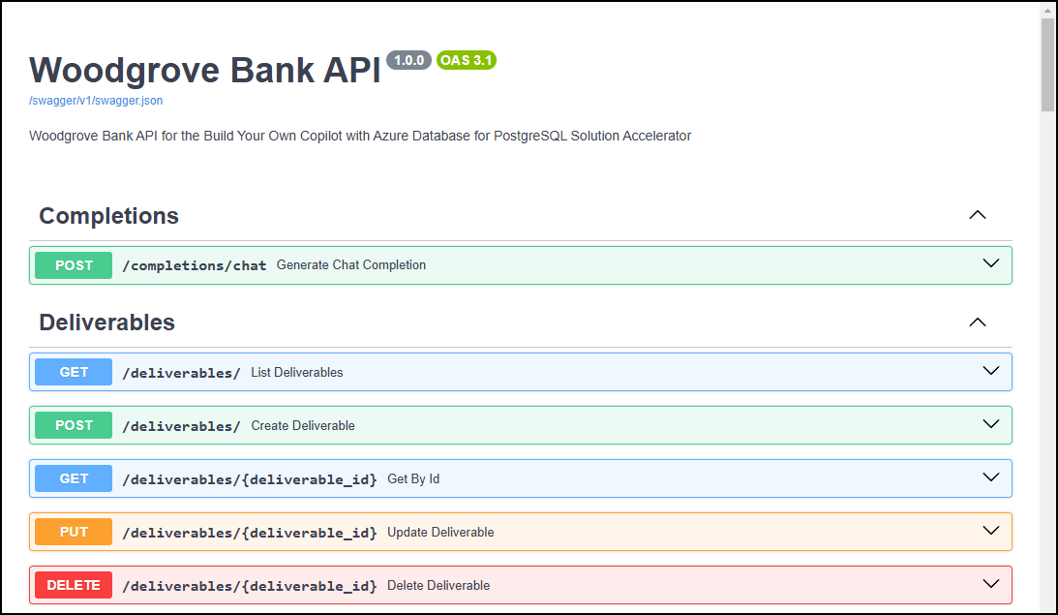The width and height of the screenshot is (1058, 615).
Task: Click the Generate Chat Completion description
Action: pyautogui.click(x=350, y=265)
